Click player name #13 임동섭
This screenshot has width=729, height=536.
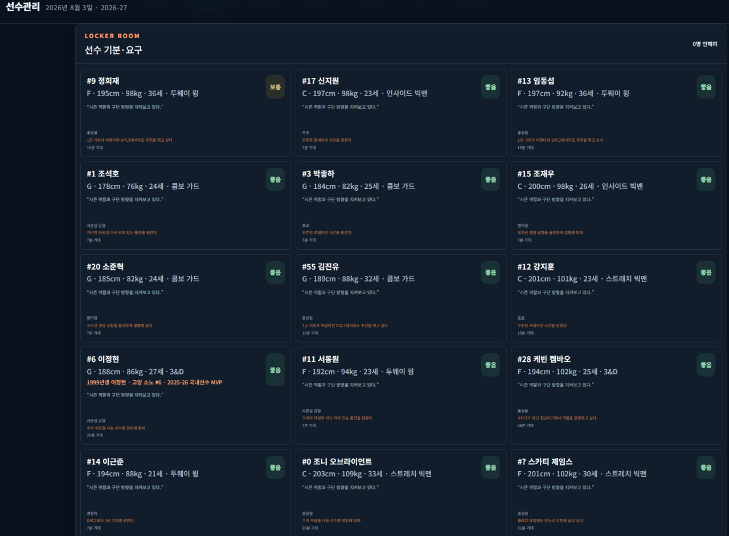(536, 81)
